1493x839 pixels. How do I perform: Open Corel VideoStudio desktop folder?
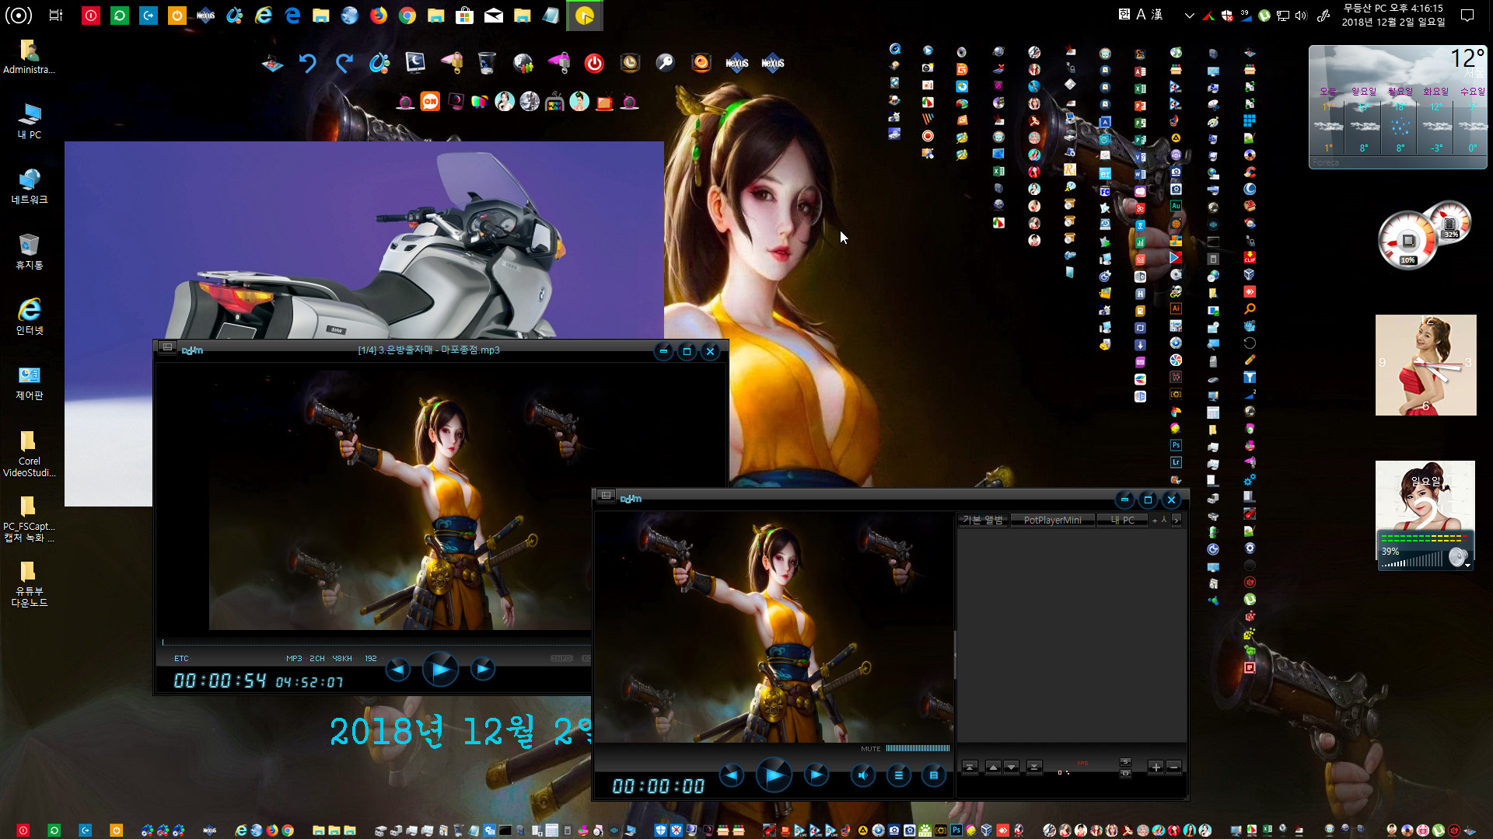[30, 454]
